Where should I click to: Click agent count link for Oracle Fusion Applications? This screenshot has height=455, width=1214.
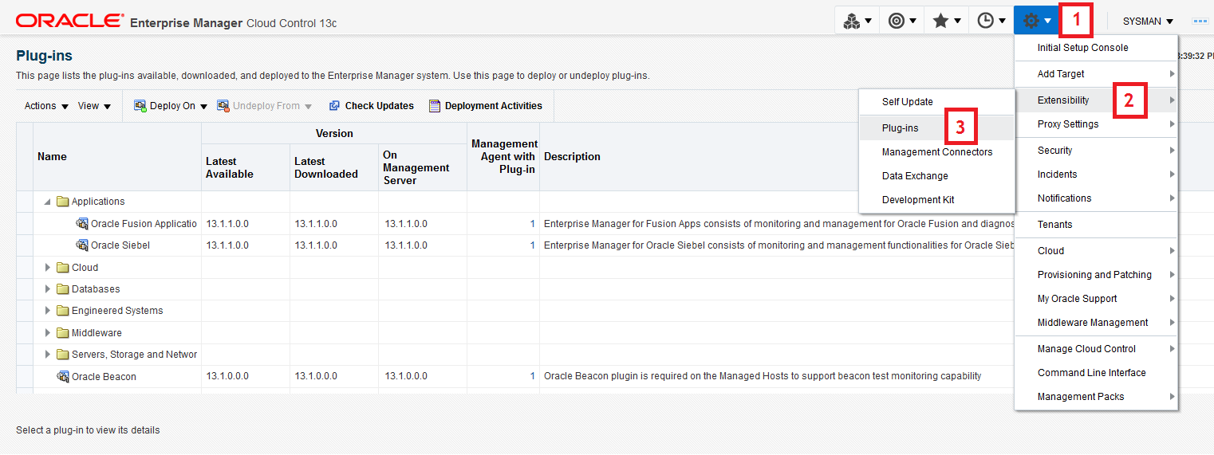click(532, 224)
